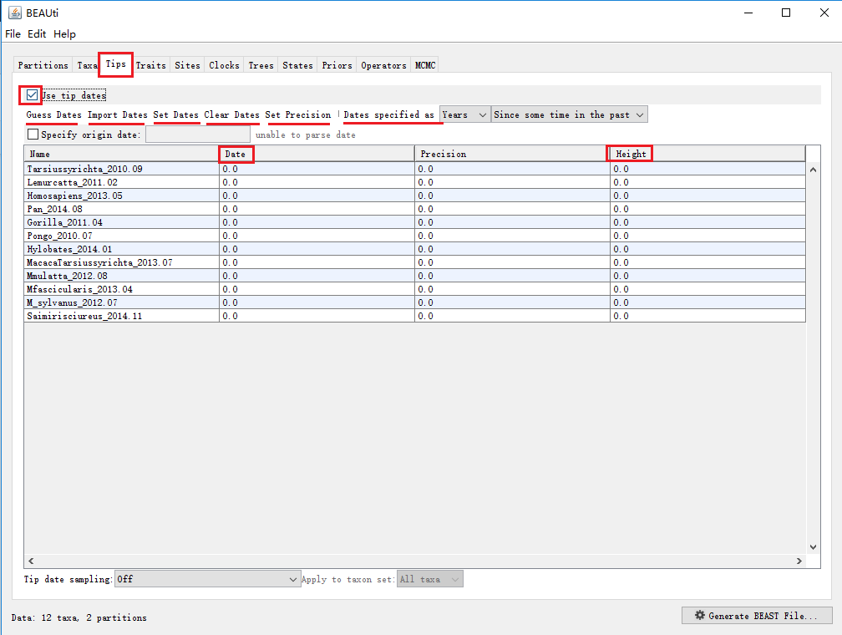Switch to the Partitions tab
Image resolution: width=842 pixels, height=635 pixels.
coord(43,65)
